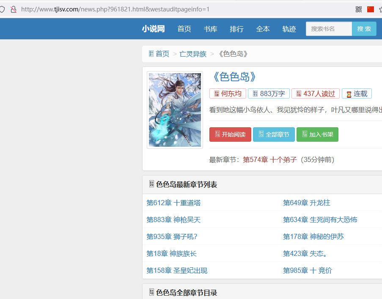Focus the 搜索书名 search input field
The width and height of the screenshot is (382, 299).
329,29
